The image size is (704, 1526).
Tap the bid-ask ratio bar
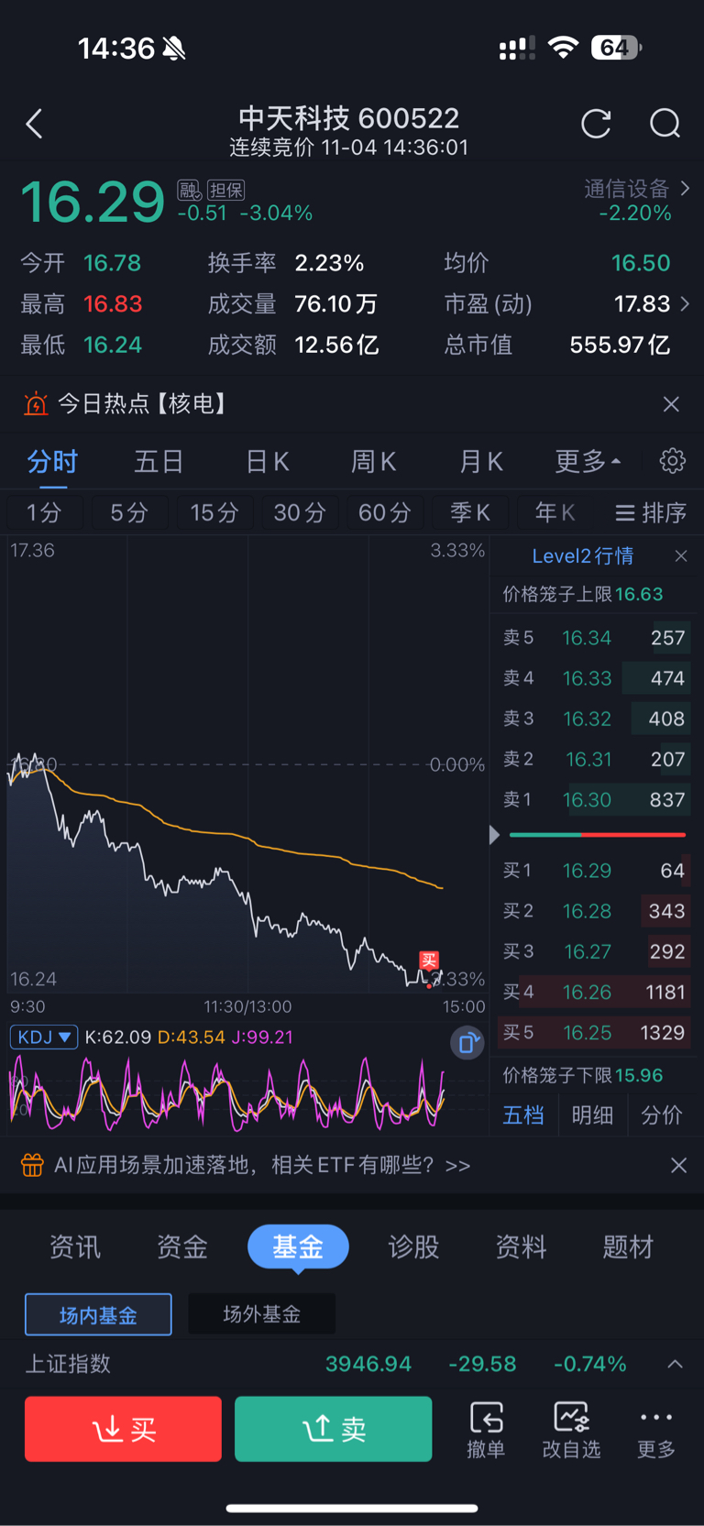coord(597,835)
